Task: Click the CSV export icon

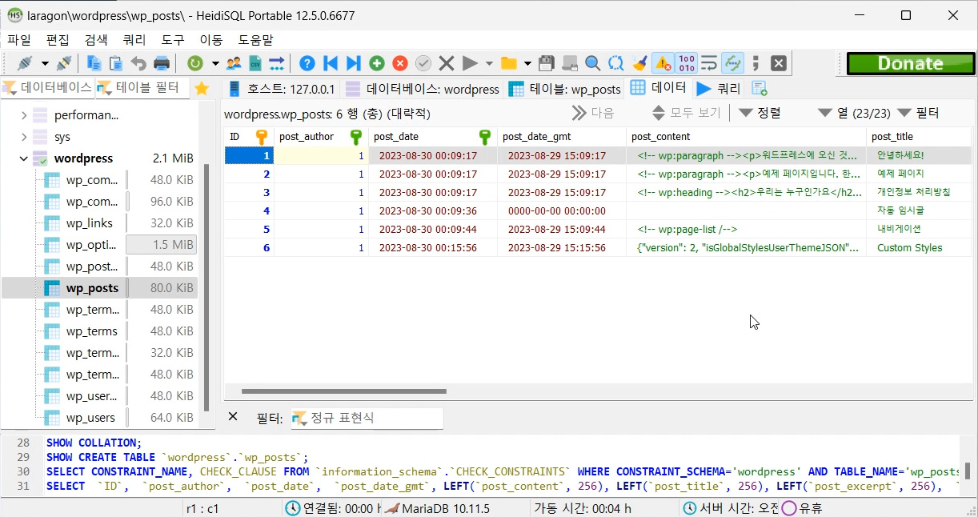Action: pyautogui.click(x=255, y=63)
